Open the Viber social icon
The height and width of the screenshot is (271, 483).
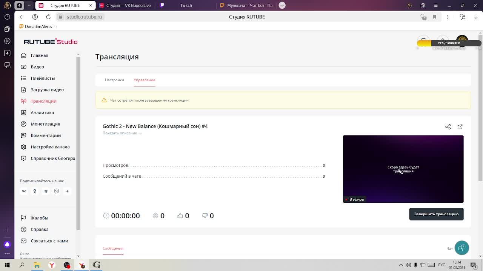(x=57, y=191)
